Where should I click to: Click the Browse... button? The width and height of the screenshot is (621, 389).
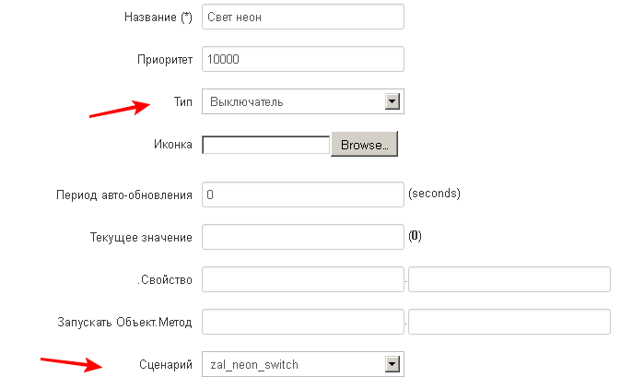point(364,144)
